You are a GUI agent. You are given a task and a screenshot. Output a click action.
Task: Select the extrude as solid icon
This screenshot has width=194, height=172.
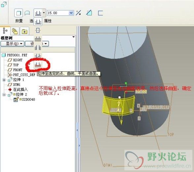coord(18,13)
